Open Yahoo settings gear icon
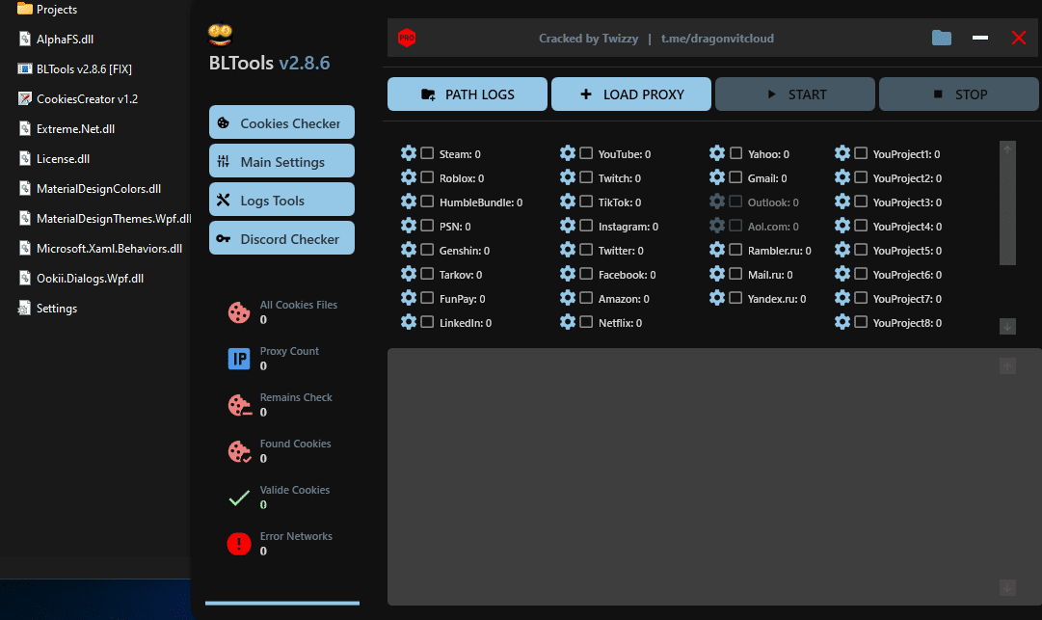This screenshot has height=620, width=1042. 717,153
